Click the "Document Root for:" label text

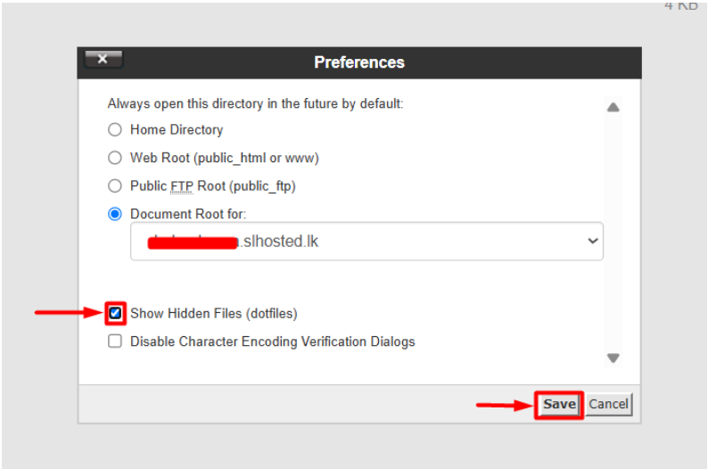pyautogui.click(x=187, y=214)
